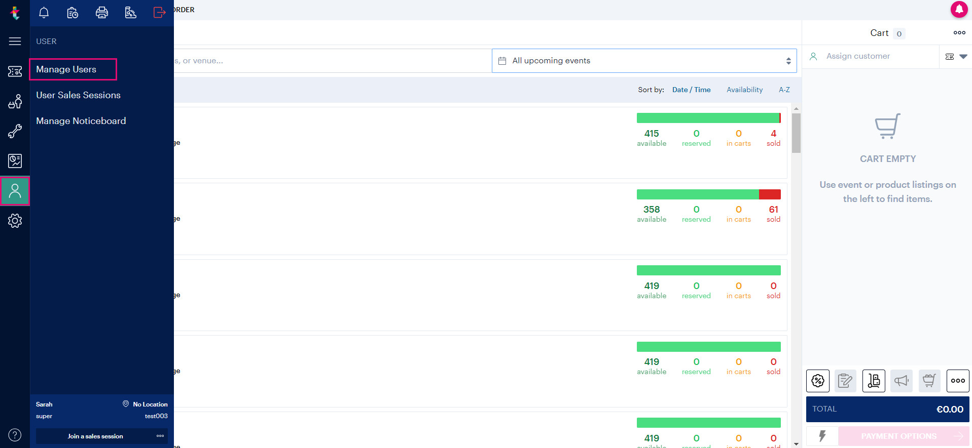Click the lightning bolt quick pay icon
Viewport: 972px width, 448px height.
click(x=822, y=436)
